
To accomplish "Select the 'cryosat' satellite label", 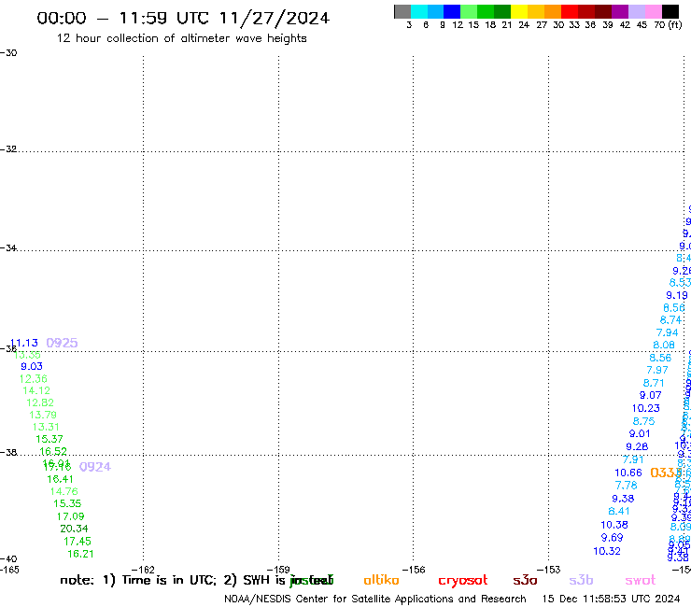I will [x=463, y=581].
